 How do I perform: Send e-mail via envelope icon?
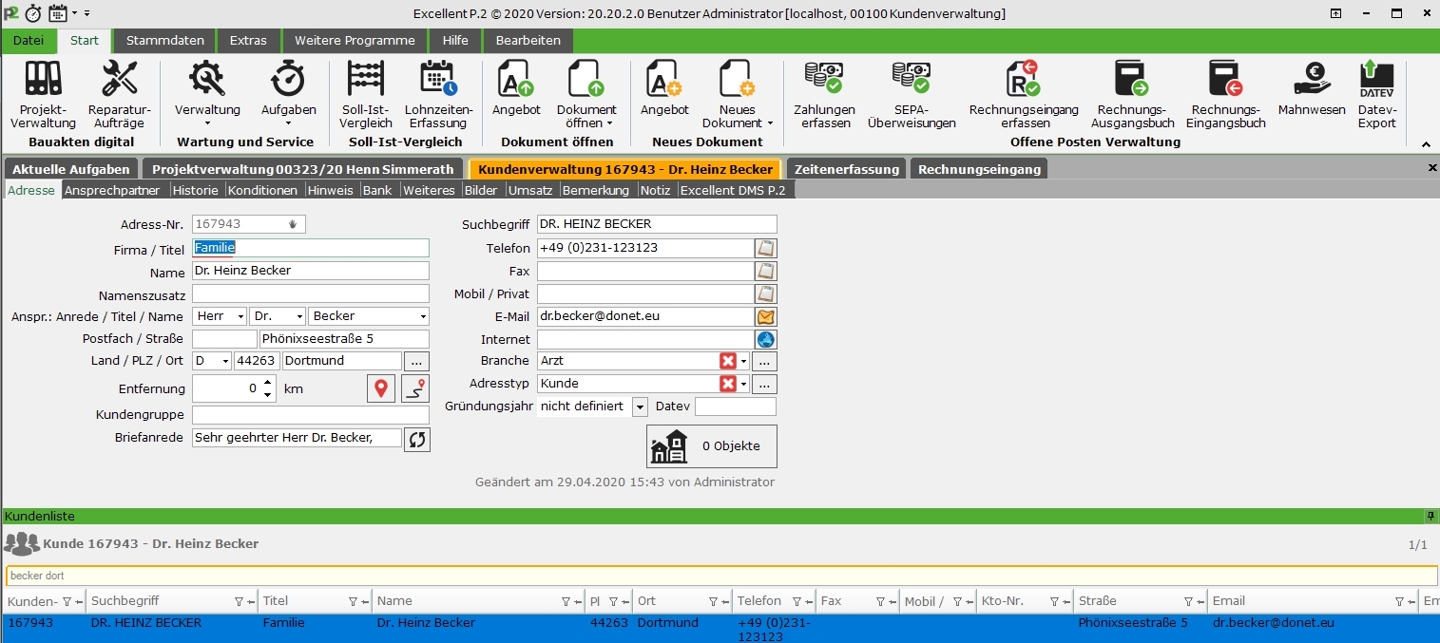pyautogui.click(x=766, y=316)
